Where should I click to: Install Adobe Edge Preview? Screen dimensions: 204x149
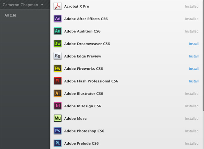point(194,56)
